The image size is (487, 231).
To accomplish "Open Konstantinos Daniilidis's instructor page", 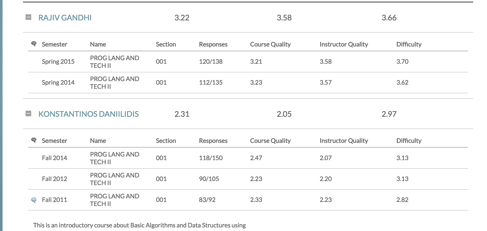I will click(x=88, y=114).
